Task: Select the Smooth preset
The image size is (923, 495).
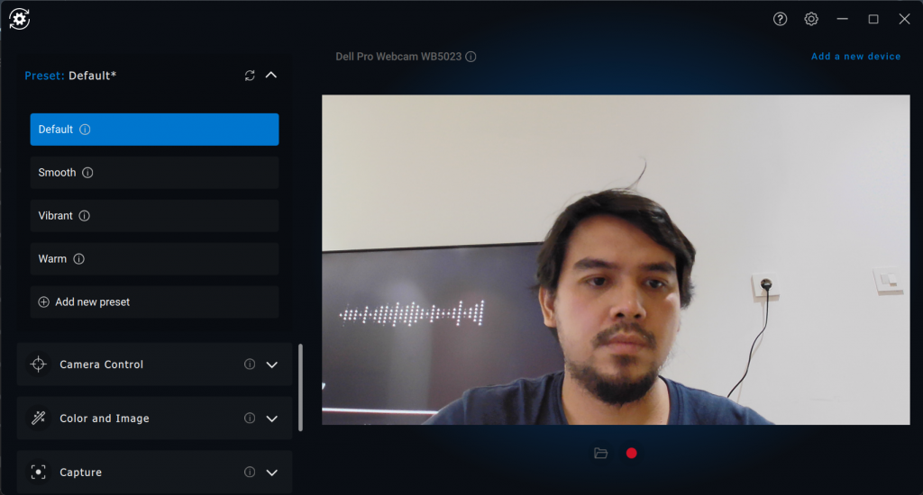Action: (154, 172)
